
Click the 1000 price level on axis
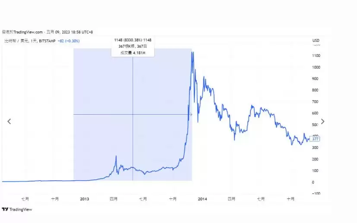(316, 67)
